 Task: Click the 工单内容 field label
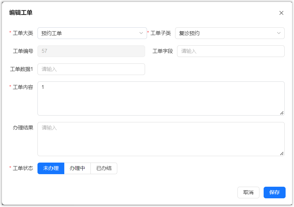[x=23, y=87]
